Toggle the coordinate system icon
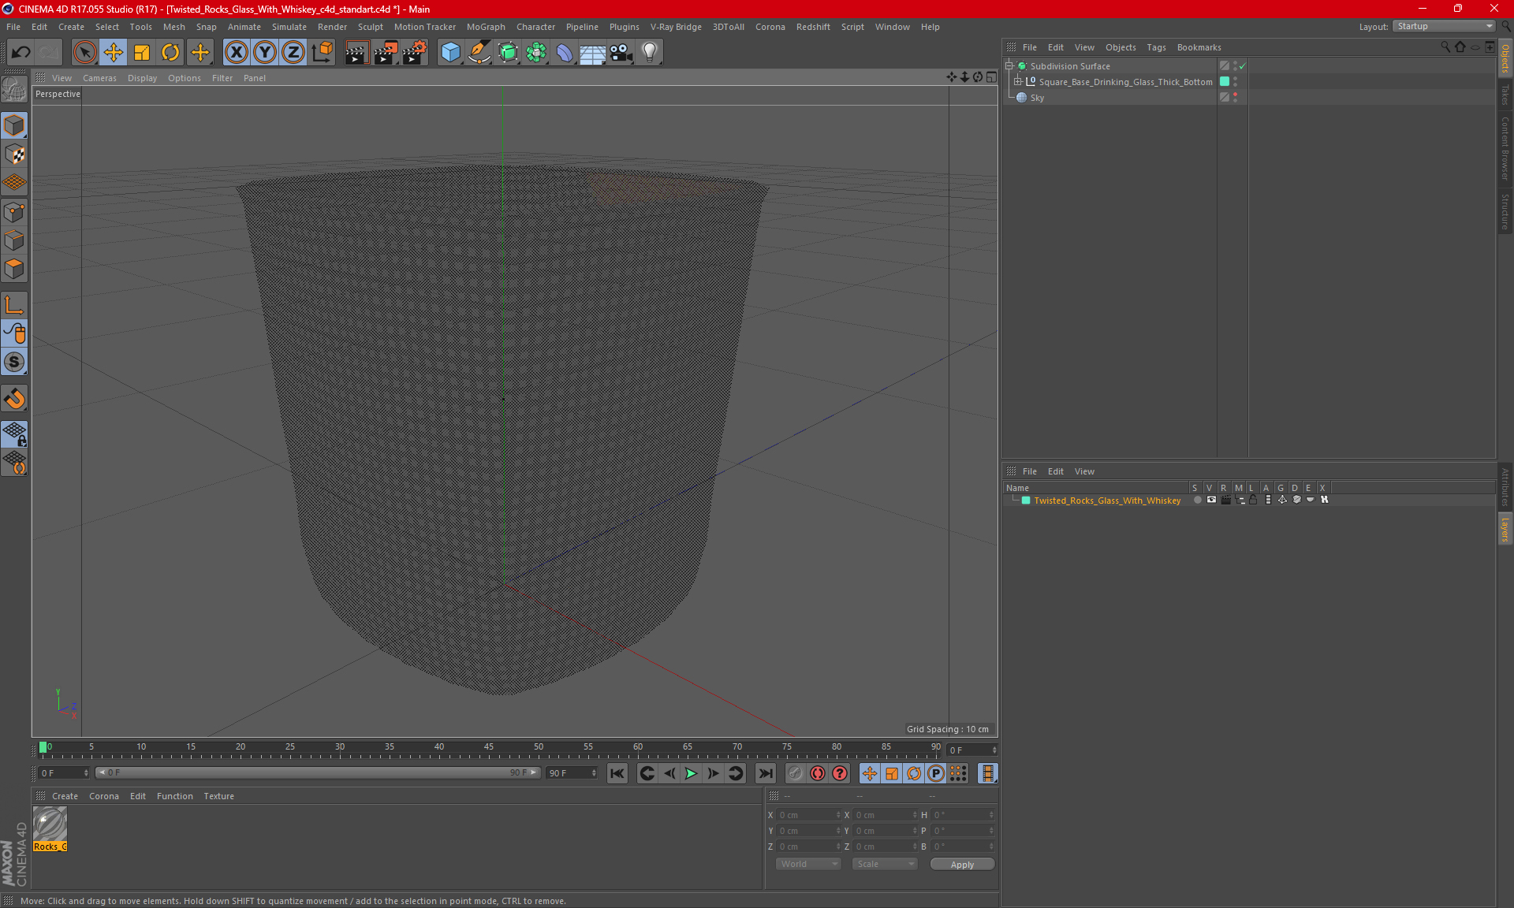 (322, 52)
